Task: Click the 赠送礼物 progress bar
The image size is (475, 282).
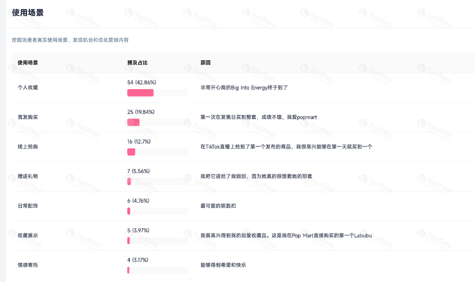Action: click(128, 181)
